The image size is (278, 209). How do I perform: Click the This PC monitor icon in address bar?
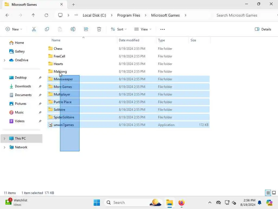tap(60, 15)
